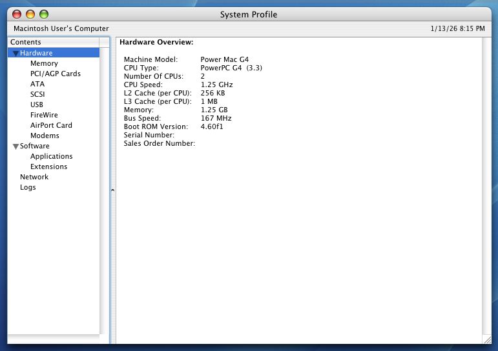Show FireWire device information
This screenshot has width=498, height=351.
(44, 115)
